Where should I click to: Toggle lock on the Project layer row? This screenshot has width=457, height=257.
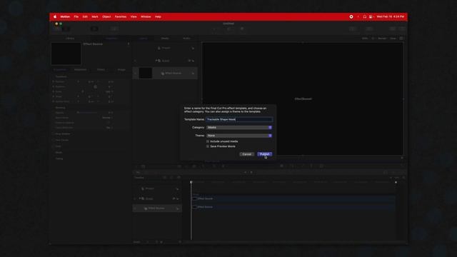[193, 48]
